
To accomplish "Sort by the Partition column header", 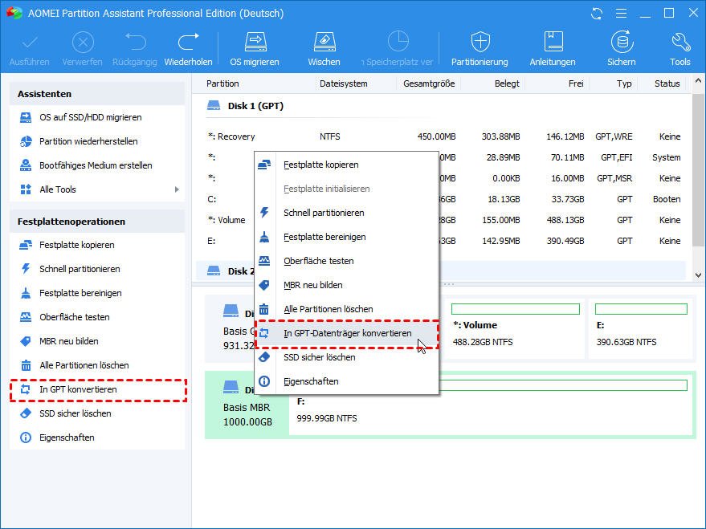I will (x=222, y=83).
